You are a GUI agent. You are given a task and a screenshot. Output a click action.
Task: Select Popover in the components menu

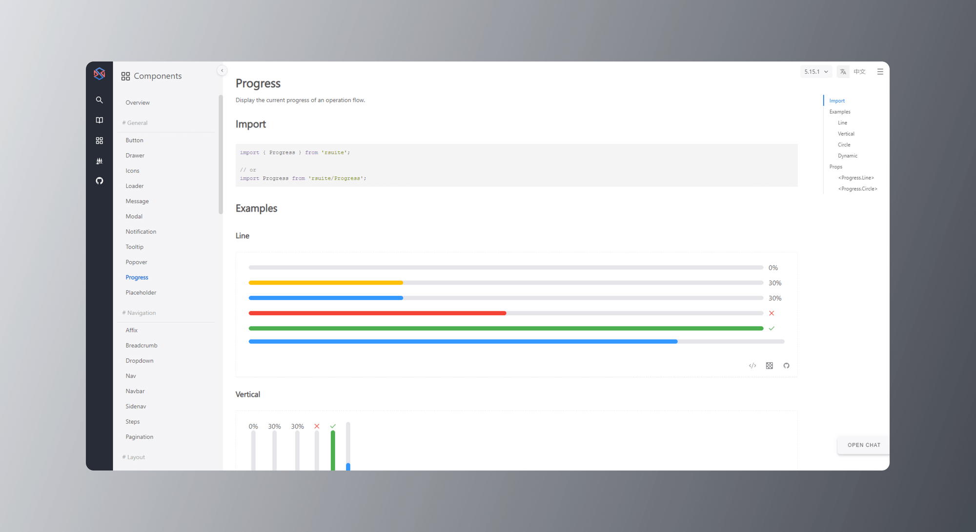tap(136, 262)
